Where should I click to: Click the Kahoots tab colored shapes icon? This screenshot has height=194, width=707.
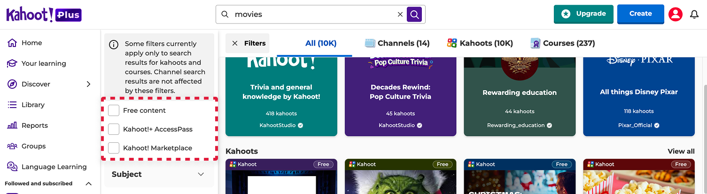(x=452, y=43)
